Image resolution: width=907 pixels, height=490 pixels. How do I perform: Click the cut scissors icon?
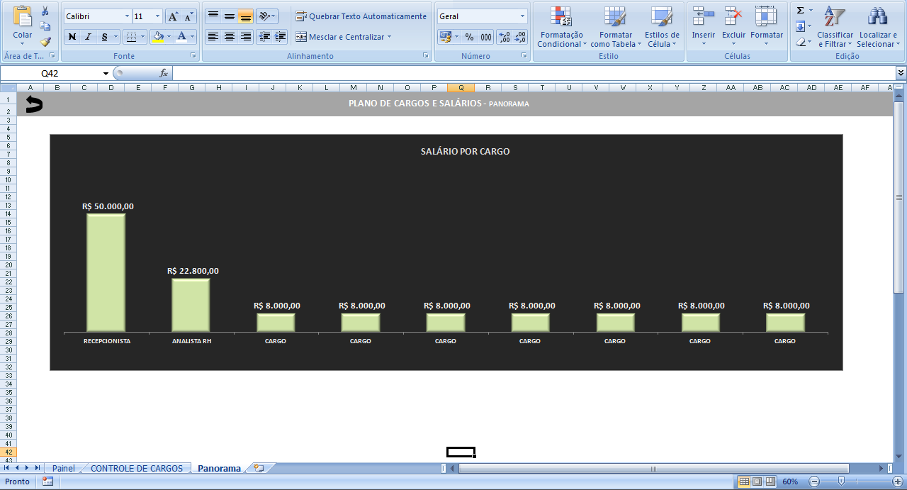(45, 11)
